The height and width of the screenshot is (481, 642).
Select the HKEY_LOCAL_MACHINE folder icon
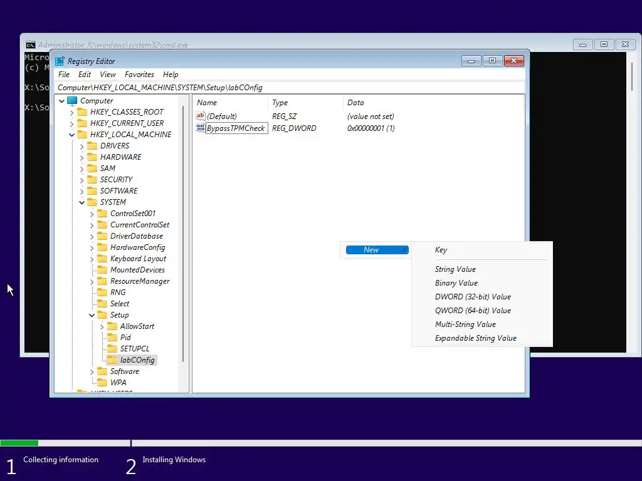point(82,135)
